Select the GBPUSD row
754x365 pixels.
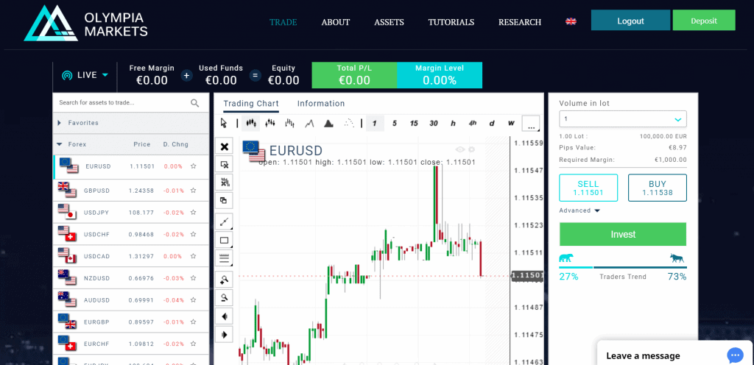[x=131, y=190]
